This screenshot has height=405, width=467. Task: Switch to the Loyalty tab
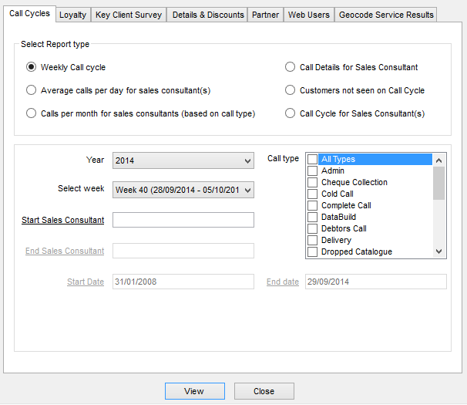click(x=73, y=15)
